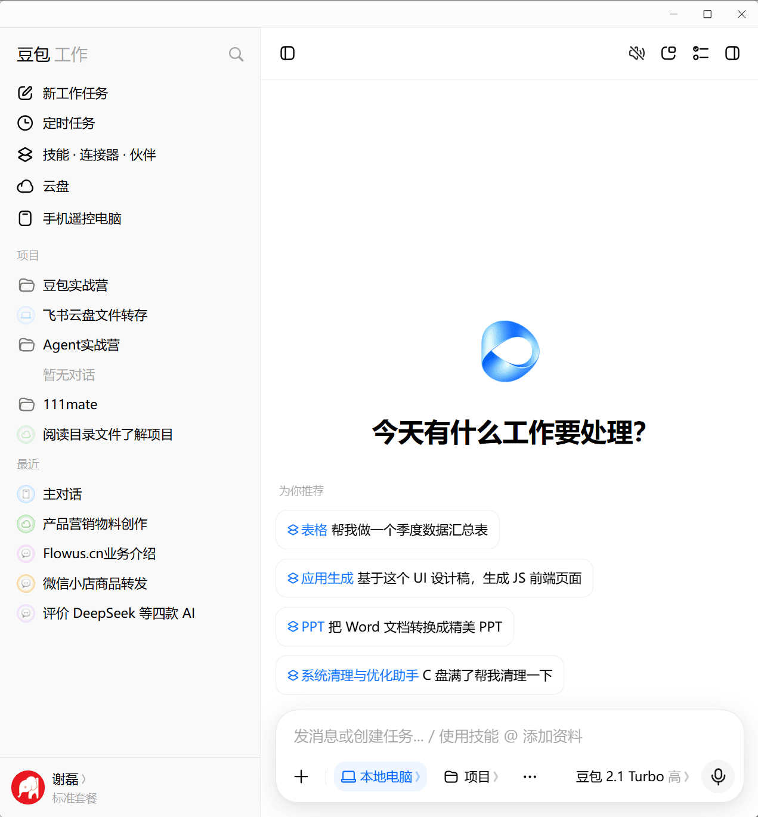
Task: Click the green icon beside 产品营销物料创作
Action: coord(26,524)
